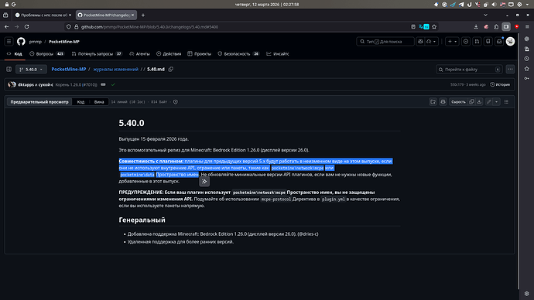Click shield info icon after file size
This screenshot has width=534, height=300.
click(176, 102)
